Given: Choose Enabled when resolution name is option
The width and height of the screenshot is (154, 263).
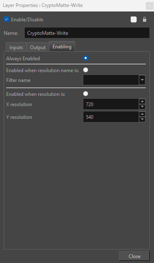Looking at the screenshot, I should click(85, 70).
